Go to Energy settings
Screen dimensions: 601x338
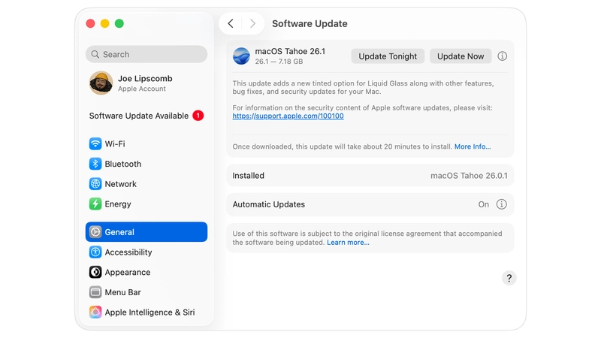146,204
